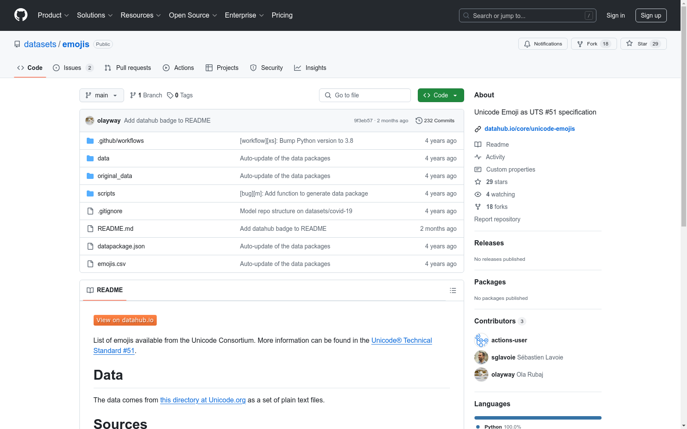
Task: Click the link icon beside datahub.io URL
Action: [x=478, y=129]
